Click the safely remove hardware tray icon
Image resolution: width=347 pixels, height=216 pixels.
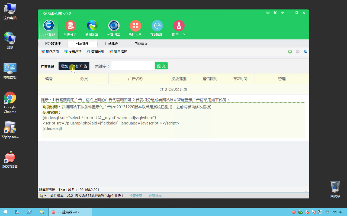(x=300, y=212)
